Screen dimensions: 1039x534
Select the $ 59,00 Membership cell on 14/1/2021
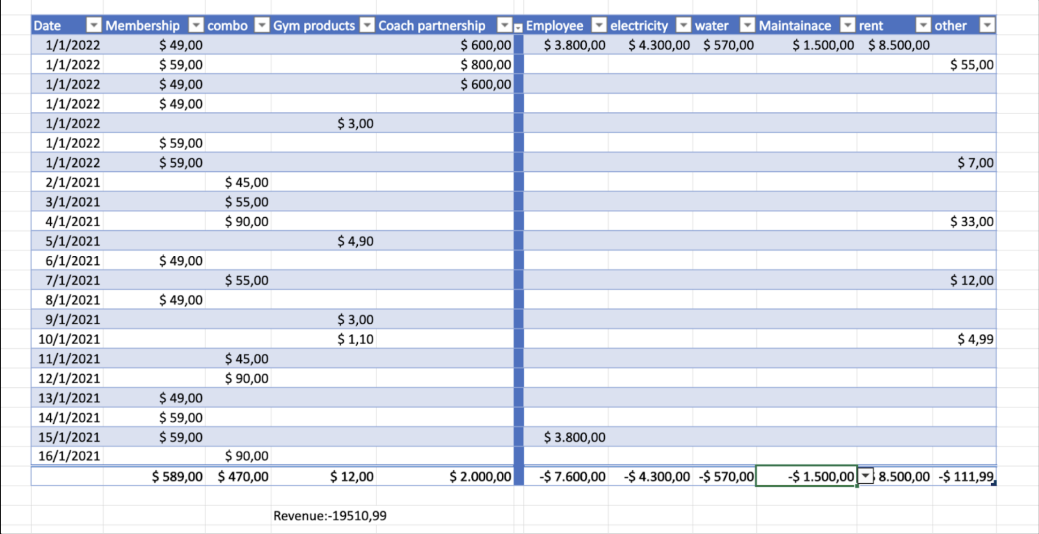154,418
